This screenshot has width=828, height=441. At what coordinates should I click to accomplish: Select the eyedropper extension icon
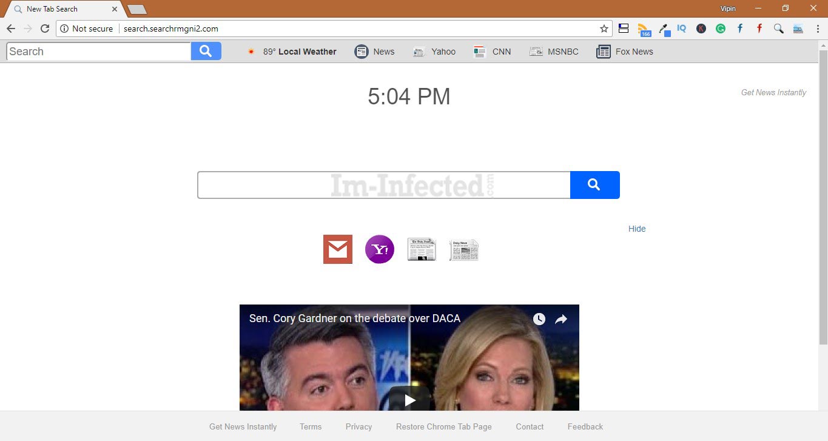point(662,29)
